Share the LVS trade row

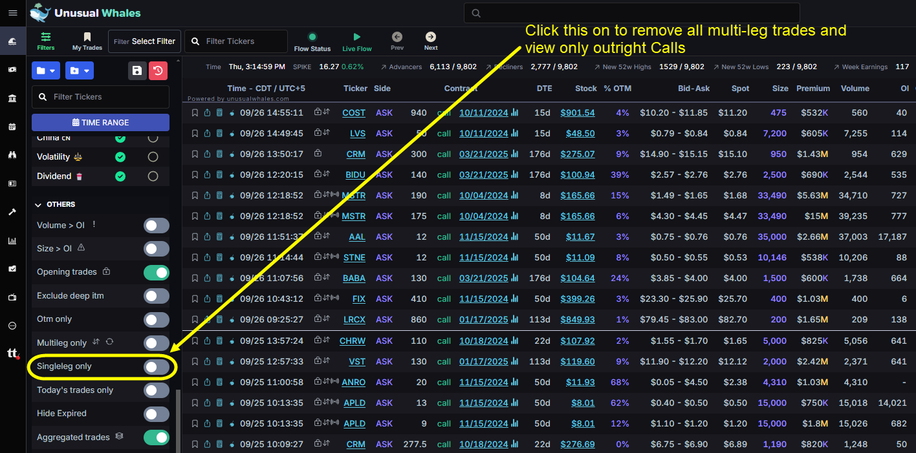point(207,133)
